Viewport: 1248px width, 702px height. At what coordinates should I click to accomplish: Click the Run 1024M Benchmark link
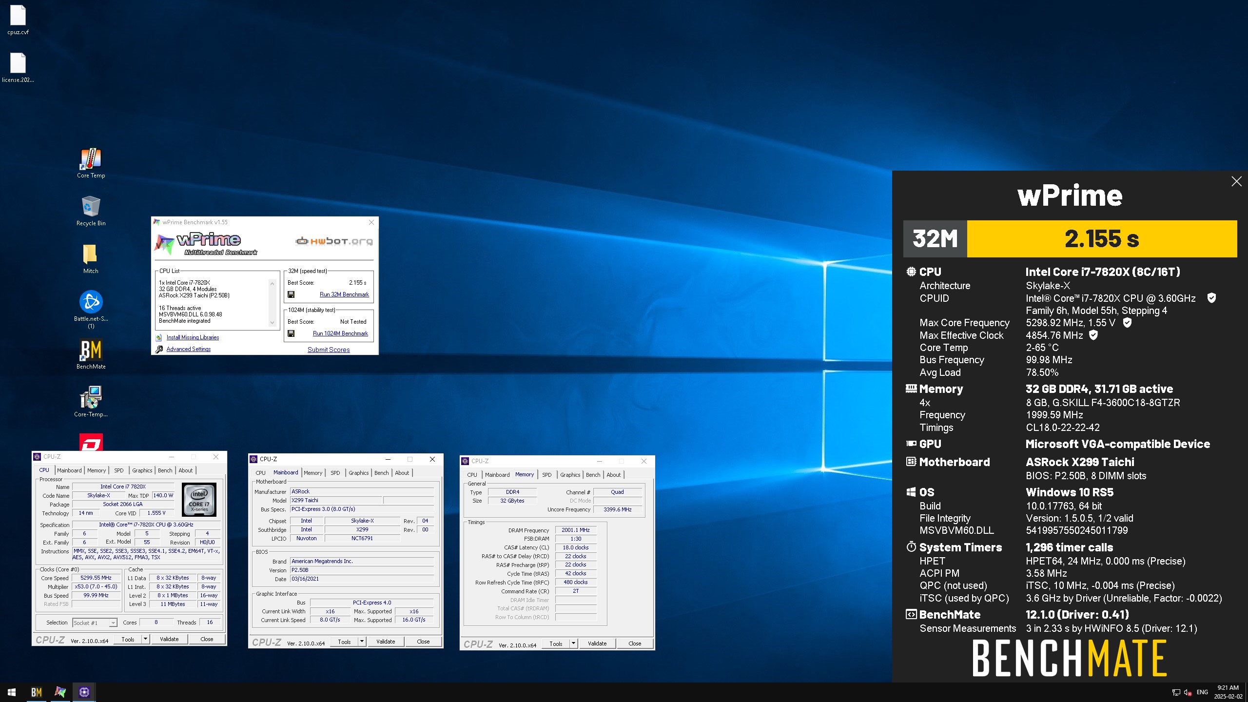(340, 333)
